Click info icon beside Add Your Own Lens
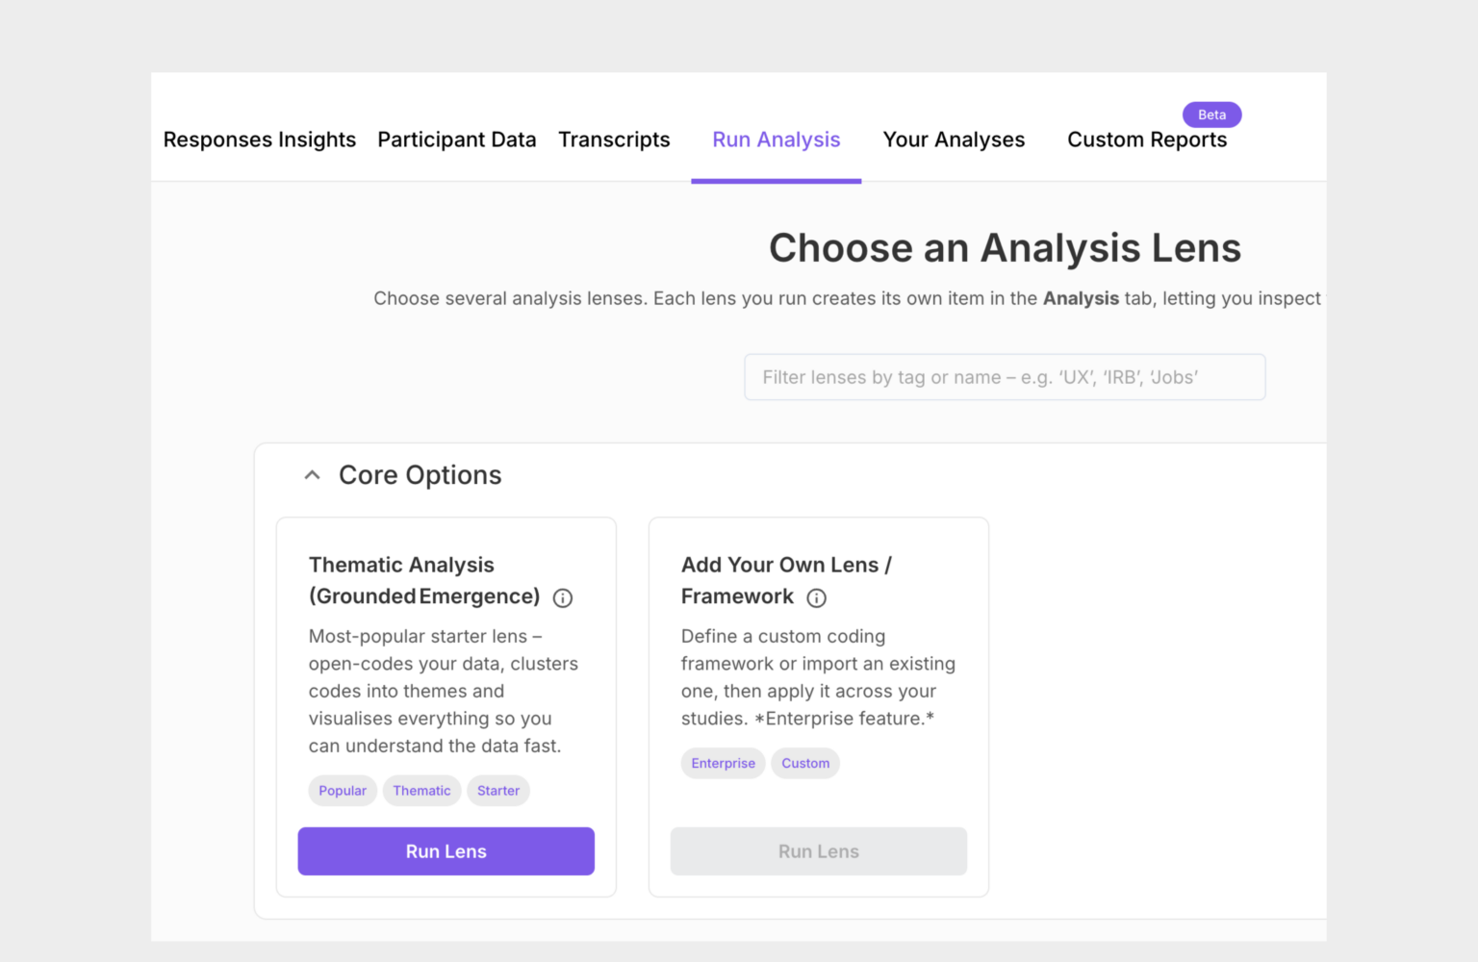This screenshot has height=962, width=1478. pyautogui.click(x=816, y=598)
